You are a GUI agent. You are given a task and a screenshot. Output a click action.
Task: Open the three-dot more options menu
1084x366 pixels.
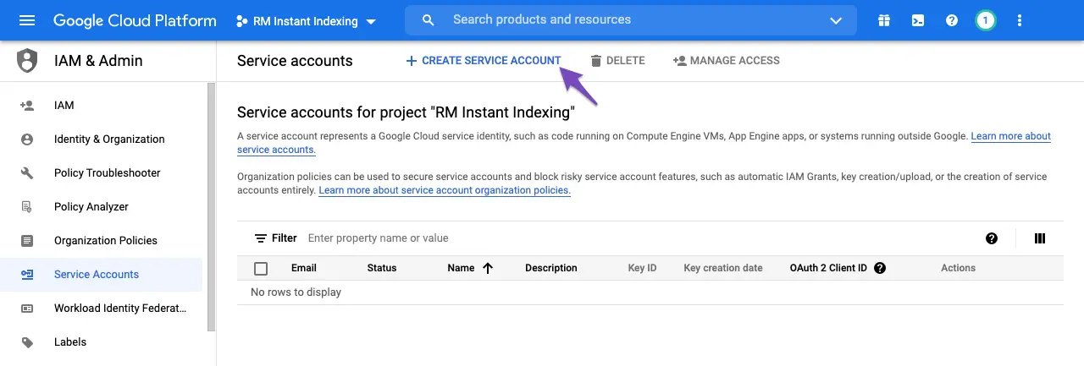coord(1020,20)
